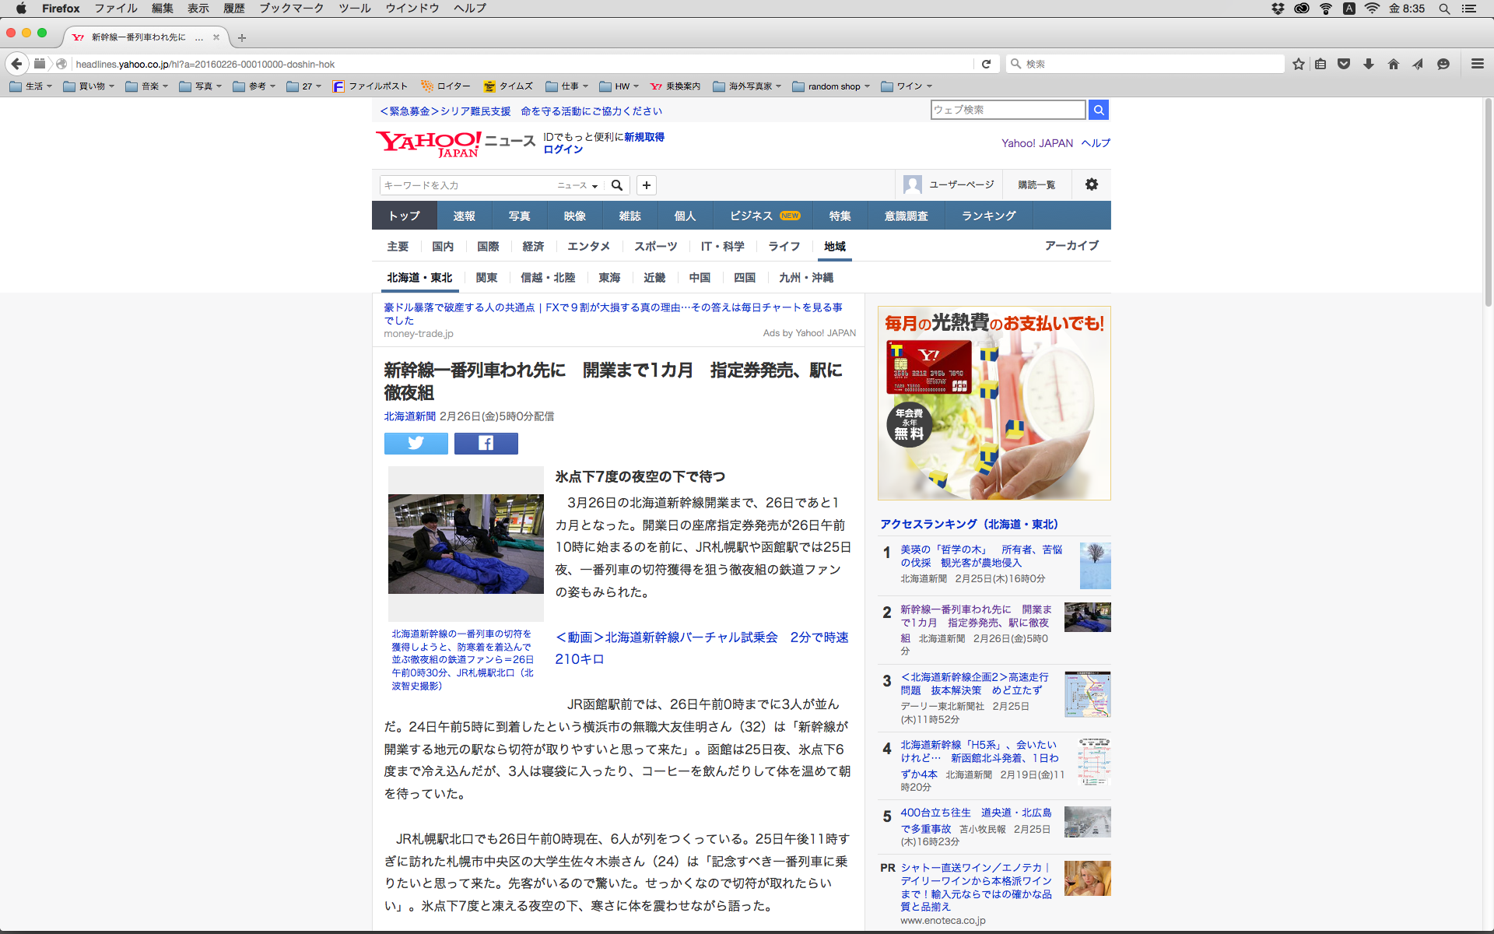Expand the ニュース search category dropdown
This screenshot has width=1494, height=934.
(577, 185)
